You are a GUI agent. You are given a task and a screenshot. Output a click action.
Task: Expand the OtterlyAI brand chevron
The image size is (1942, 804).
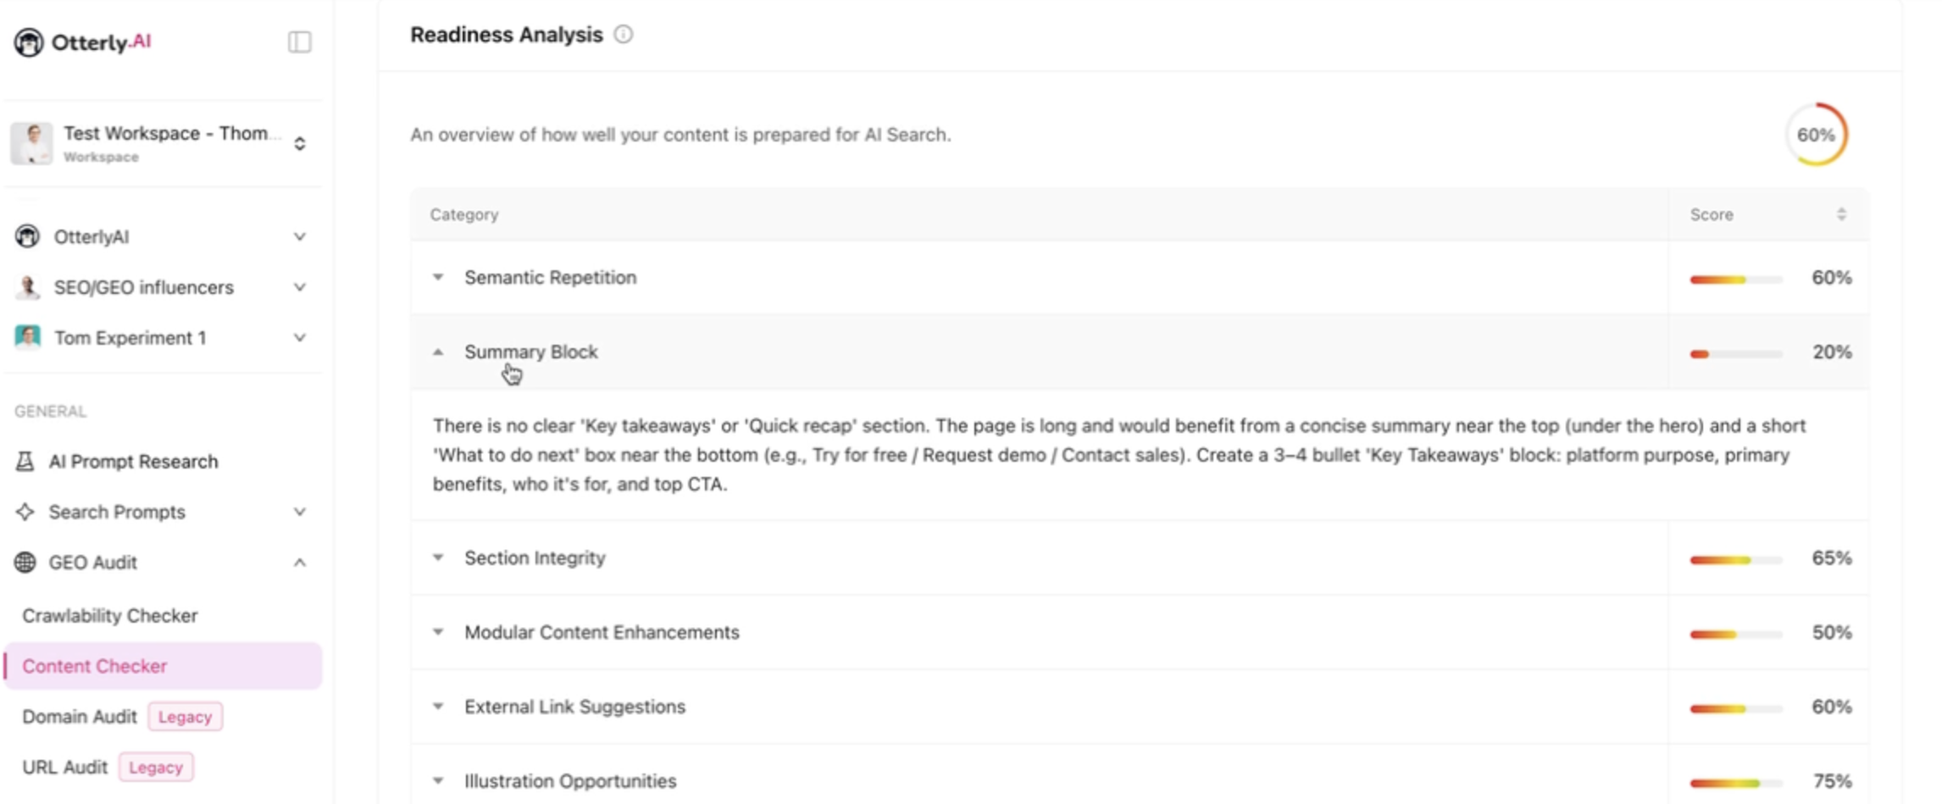[299, 236]
